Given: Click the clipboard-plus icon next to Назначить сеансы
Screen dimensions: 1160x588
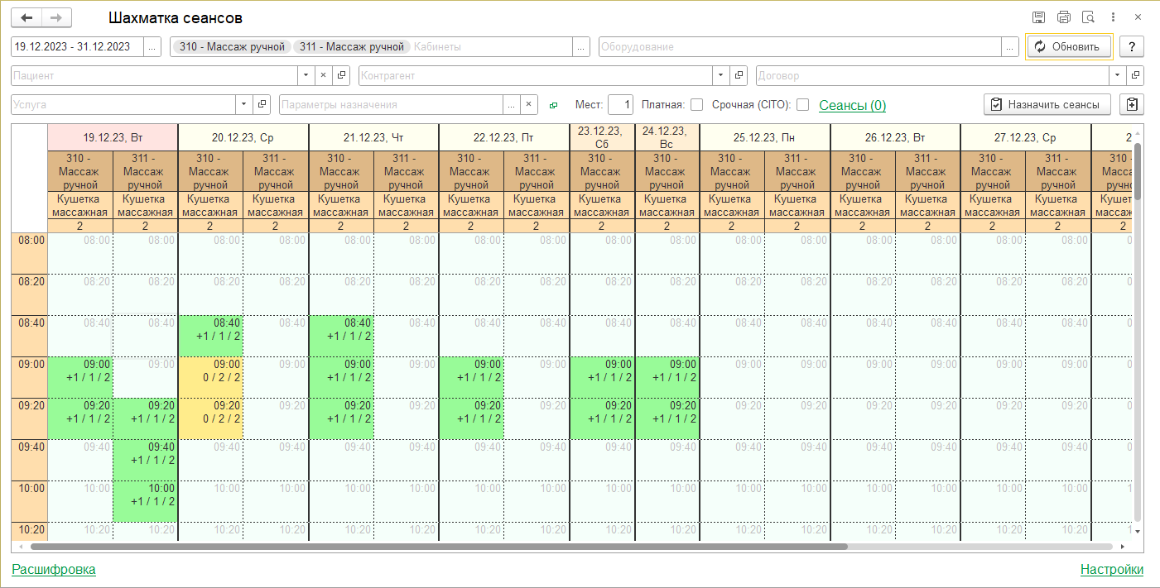Looking at the screenshot, I should (1132, 104).
